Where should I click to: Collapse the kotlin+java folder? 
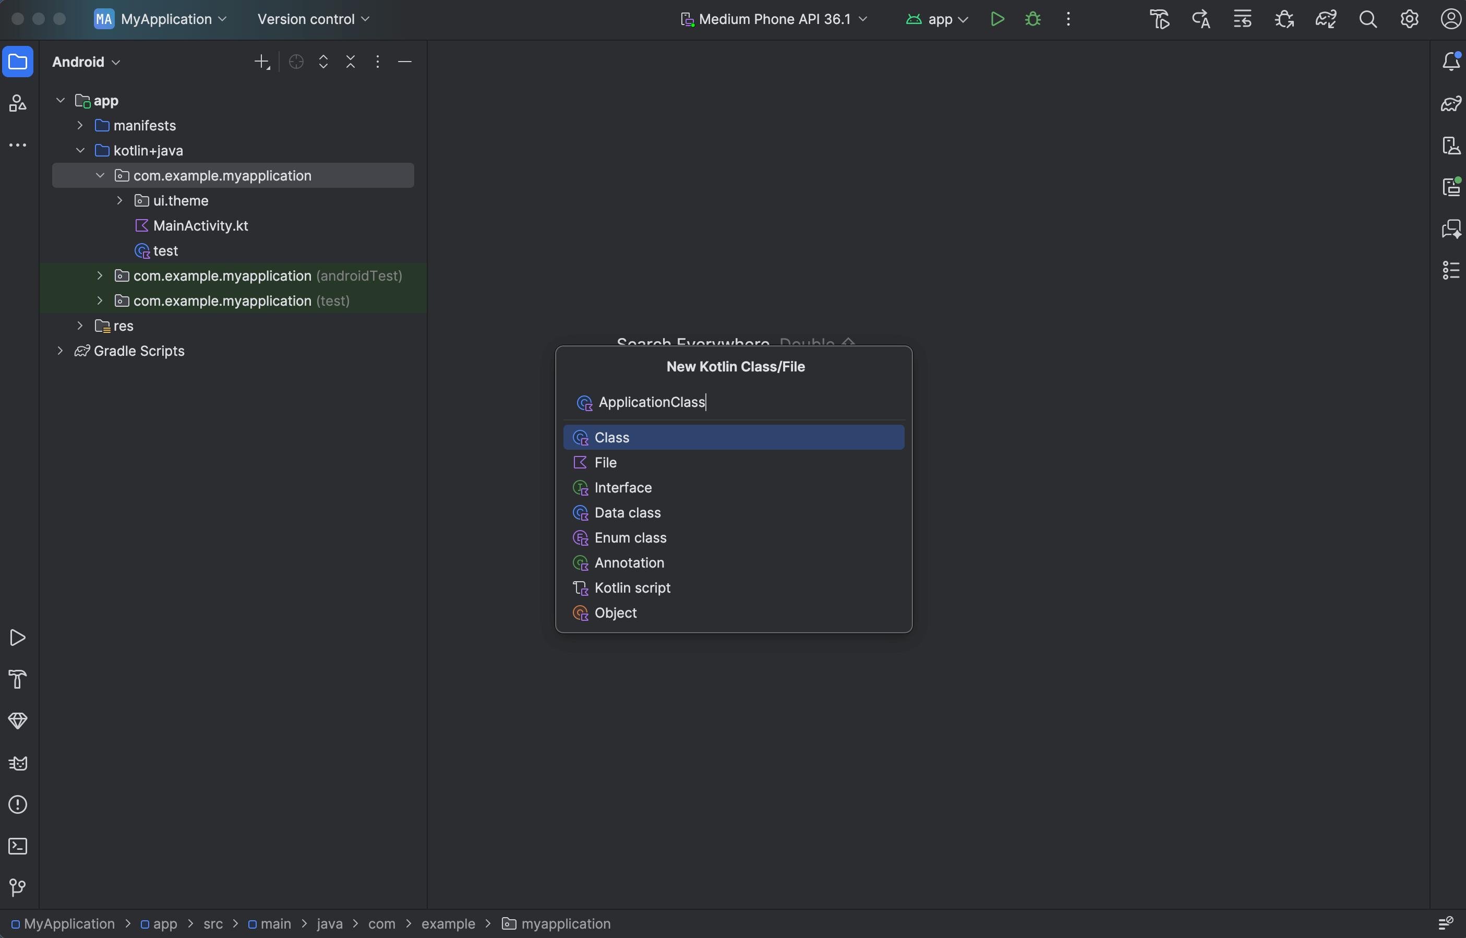point(80,150)
